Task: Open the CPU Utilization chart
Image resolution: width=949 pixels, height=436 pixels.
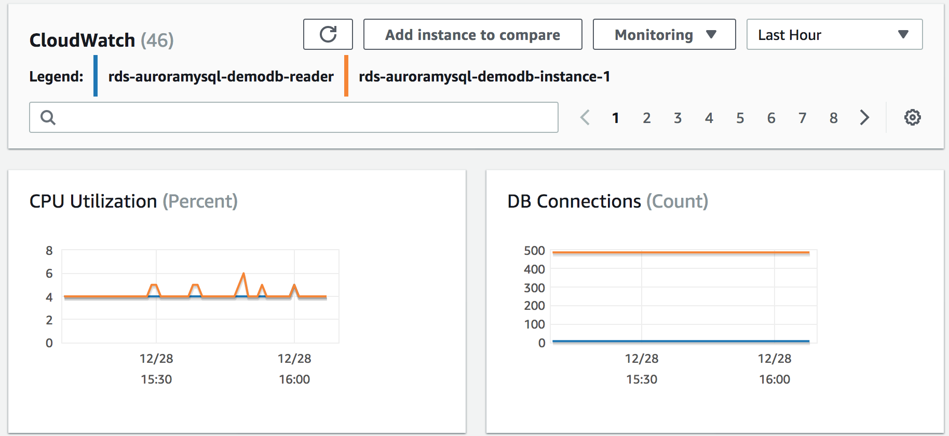Action: click(x=237, y=302)
